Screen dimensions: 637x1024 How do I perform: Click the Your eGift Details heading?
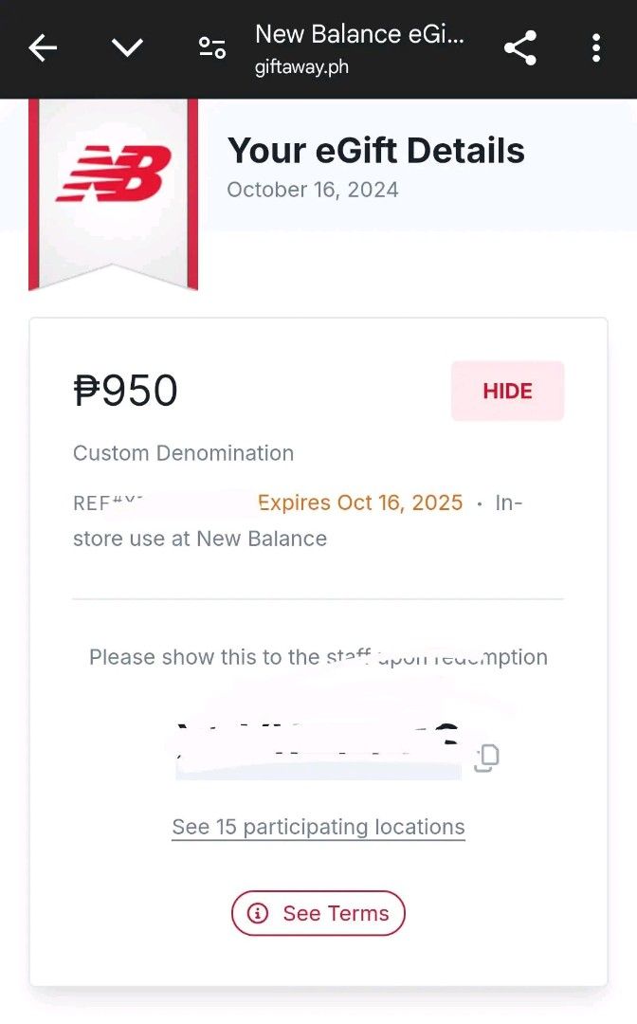[376, 150]
